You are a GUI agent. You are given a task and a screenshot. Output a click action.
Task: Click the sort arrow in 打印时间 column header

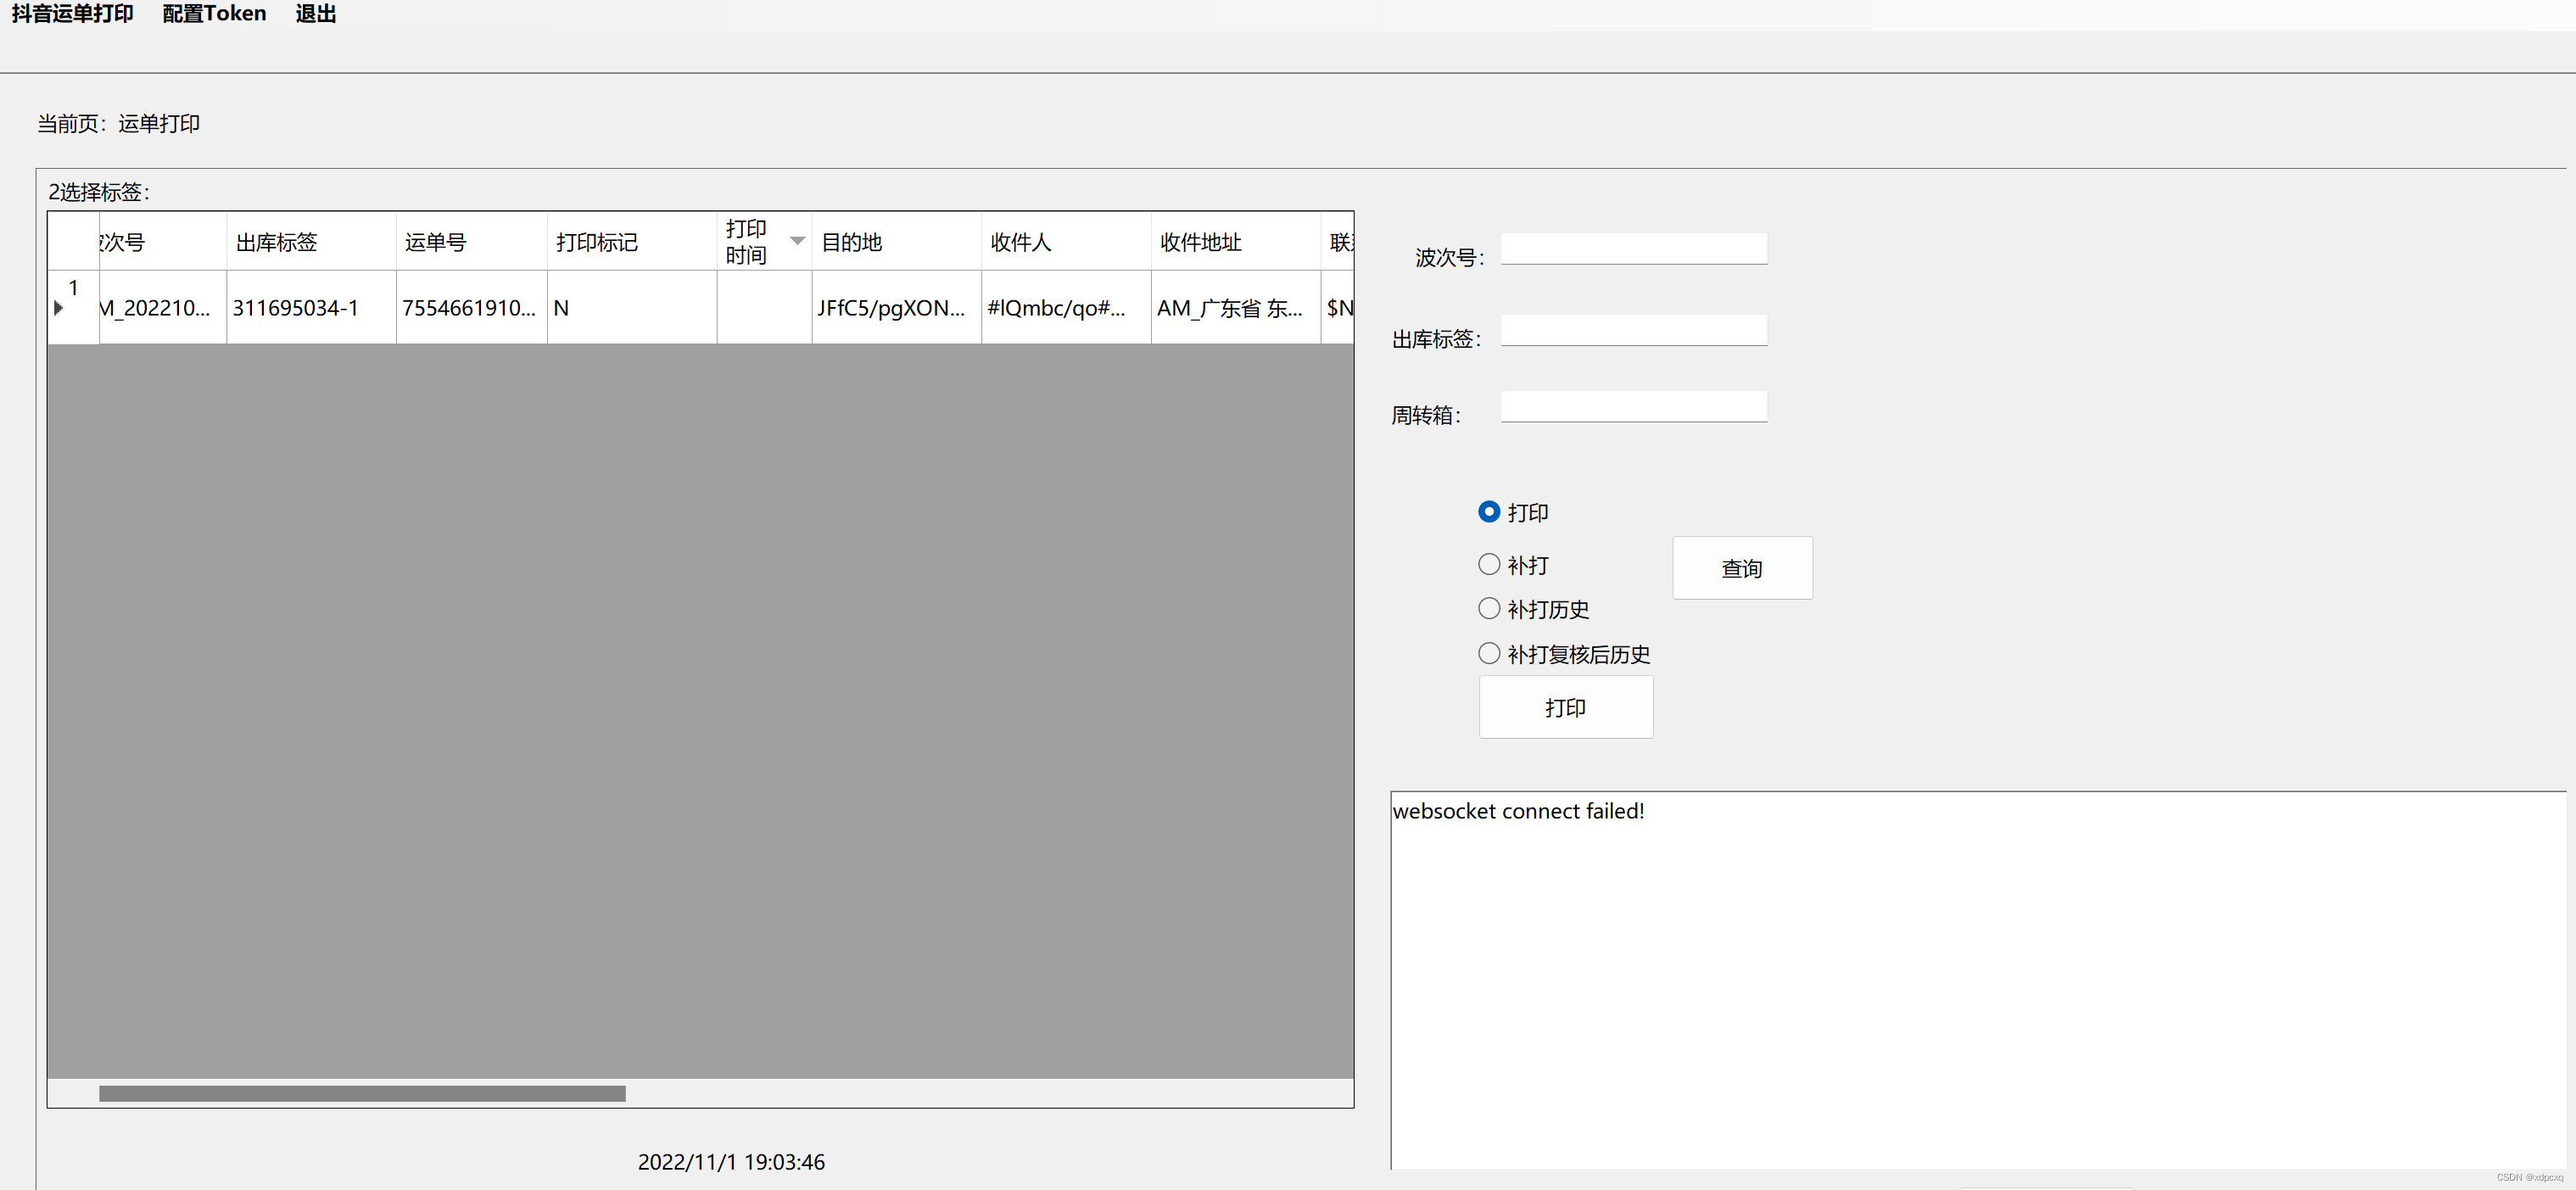tap(797, 241)
